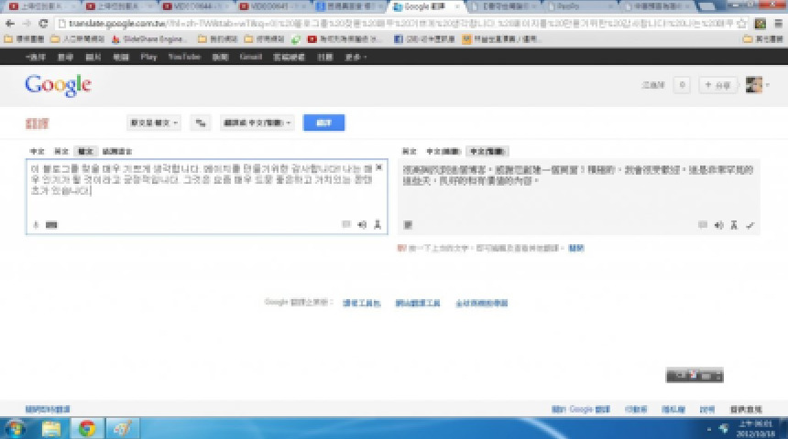The width and height of the screenshot is (788, 439).
Task: Open Gmail from the Google black bar
Action: [250, 57]
